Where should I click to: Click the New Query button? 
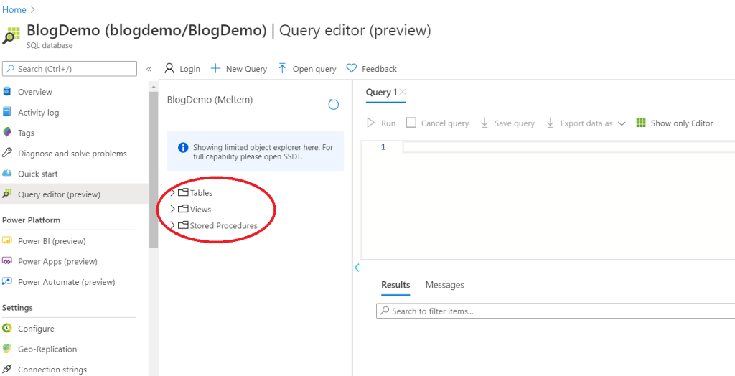point(238,69)
